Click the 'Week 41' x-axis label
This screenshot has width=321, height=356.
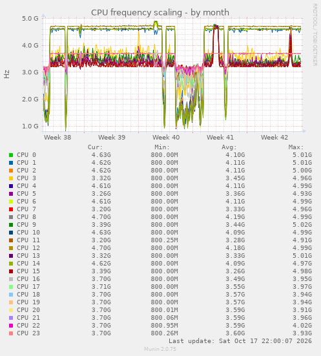(220, 138)
